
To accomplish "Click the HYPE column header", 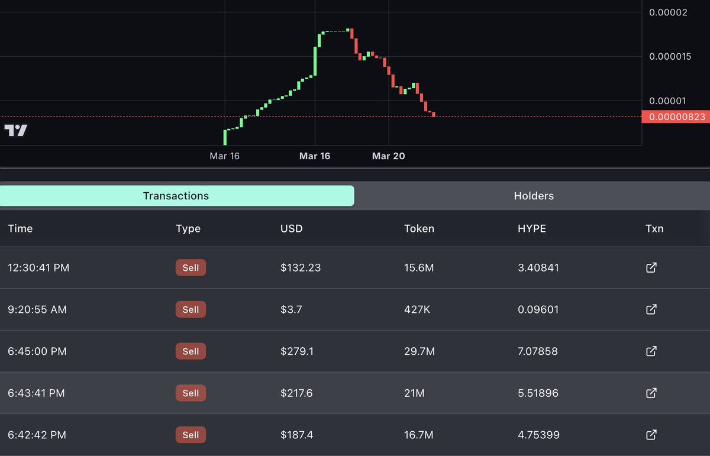I will tap(532, 228).
